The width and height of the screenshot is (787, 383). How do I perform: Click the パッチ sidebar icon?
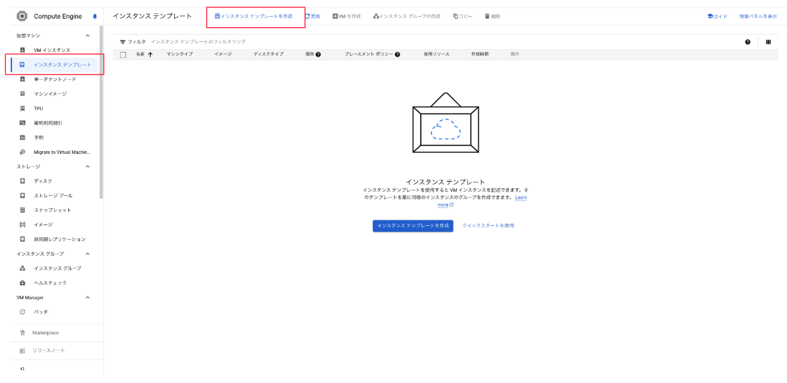point(22,312)
